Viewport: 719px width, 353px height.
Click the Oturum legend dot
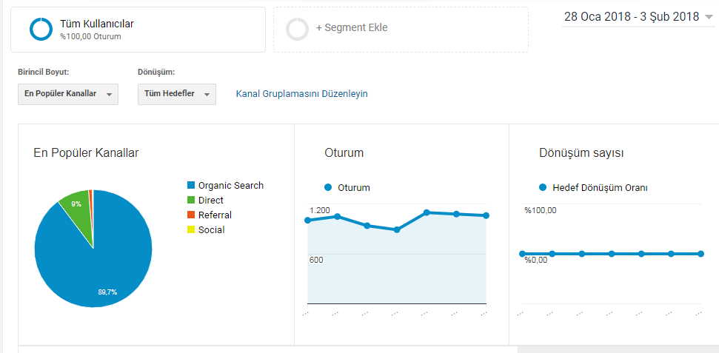coord(328,187)
